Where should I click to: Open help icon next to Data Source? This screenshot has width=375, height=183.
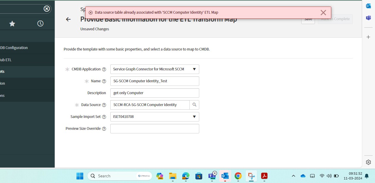(104, 105)
